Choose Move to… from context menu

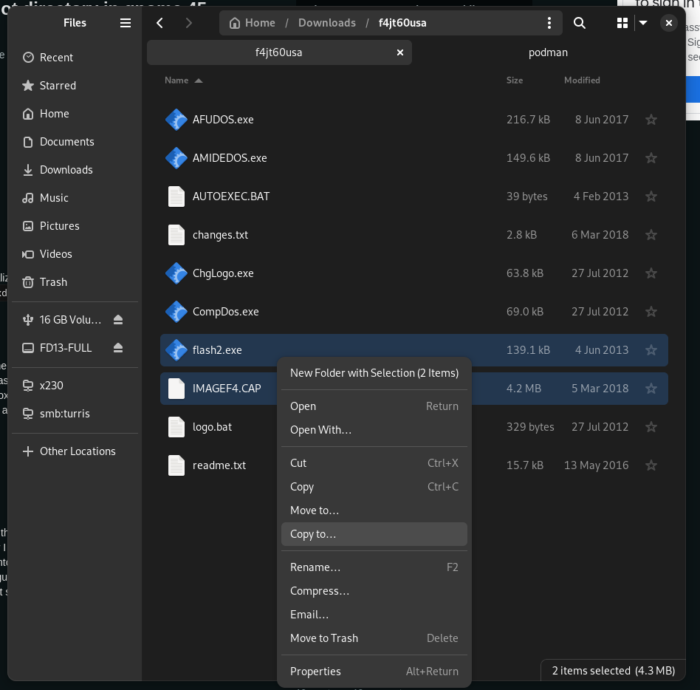pyautogui.click(x=374, y=510)
